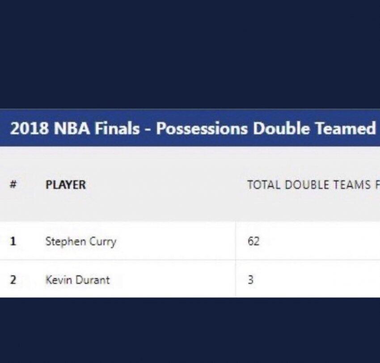Click the word "Possessions" in the title

pyautogui.click(x=202, y=128)
